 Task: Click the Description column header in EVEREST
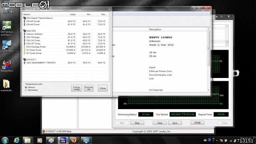point(155,30)
